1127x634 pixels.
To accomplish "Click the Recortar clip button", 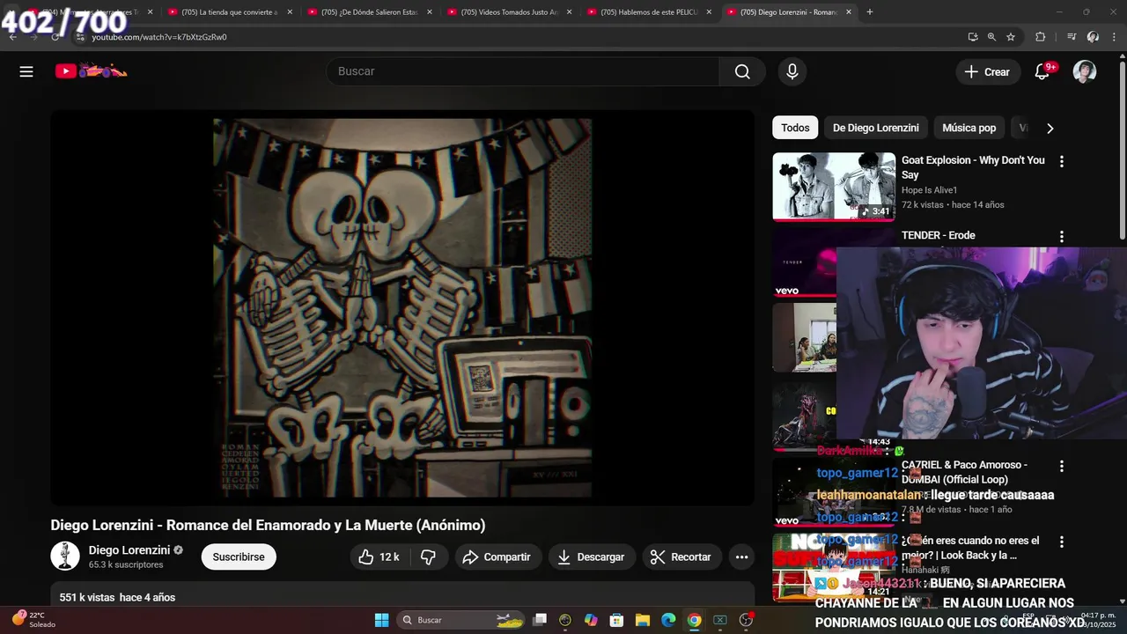I will pos(681,557).
